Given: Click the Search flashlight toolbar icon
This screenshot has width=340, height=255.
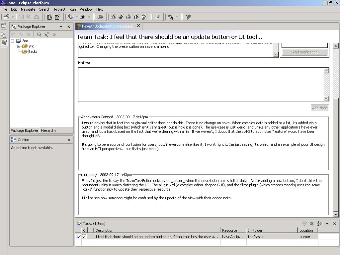Looking at the screenshot, I should [158, 17].
